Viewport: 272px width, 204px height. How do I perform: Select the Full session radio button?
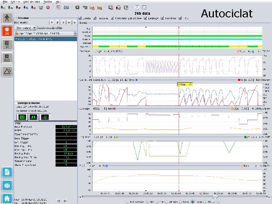[x=127, y=201]
